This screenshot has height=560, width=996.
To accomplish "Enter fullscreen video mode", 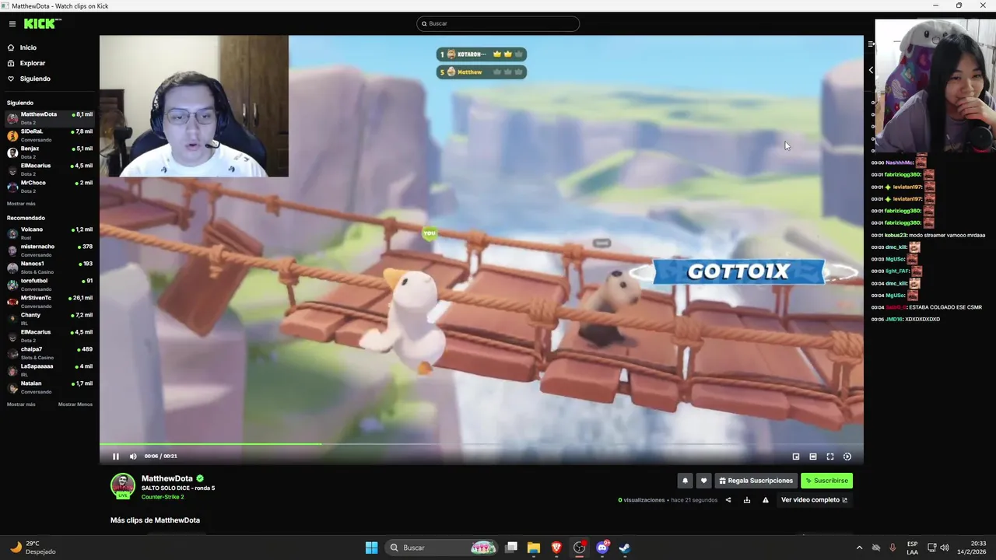I will click(830, 457).
